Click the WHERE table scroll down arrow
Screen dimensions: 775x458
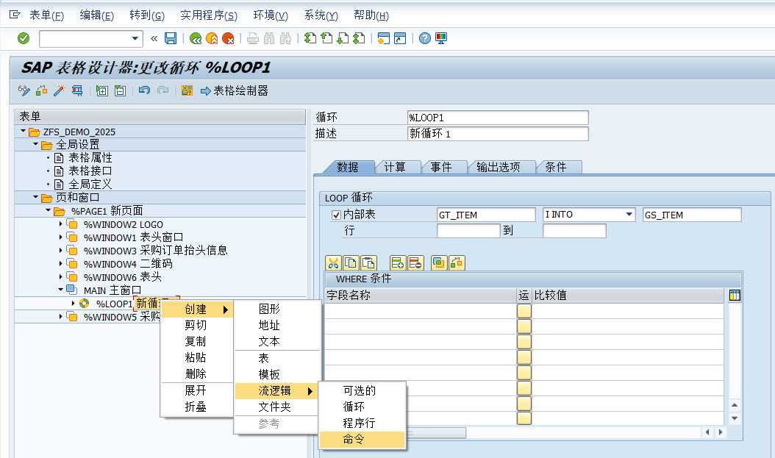point(735,418)
